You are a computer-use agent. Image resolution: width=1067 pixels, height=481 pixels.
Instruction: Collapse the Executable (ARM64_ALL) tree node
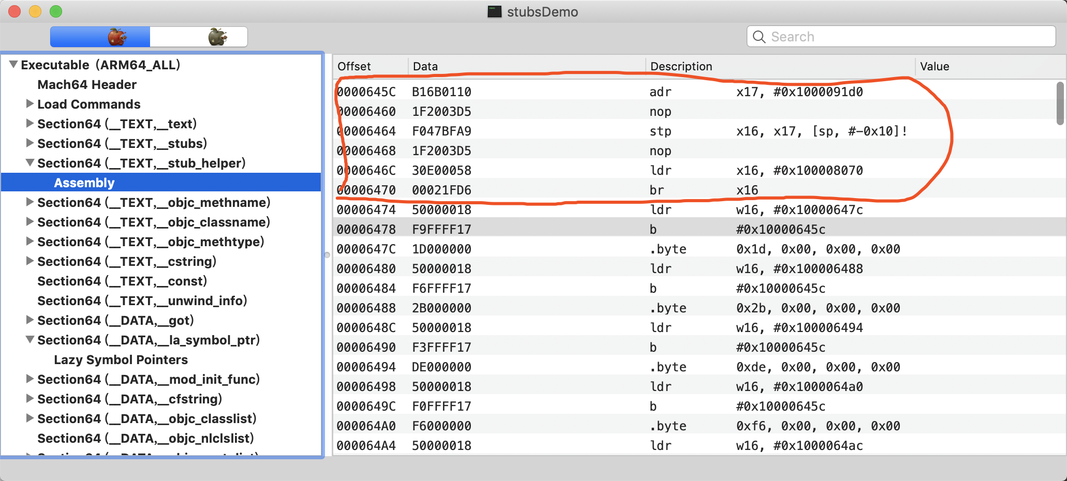[13, 65]
